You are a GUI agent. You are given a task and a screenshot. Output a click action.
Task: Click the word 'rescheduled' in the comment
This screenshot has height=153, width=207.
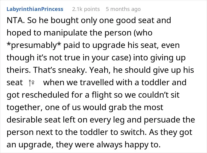coord(46,95)
